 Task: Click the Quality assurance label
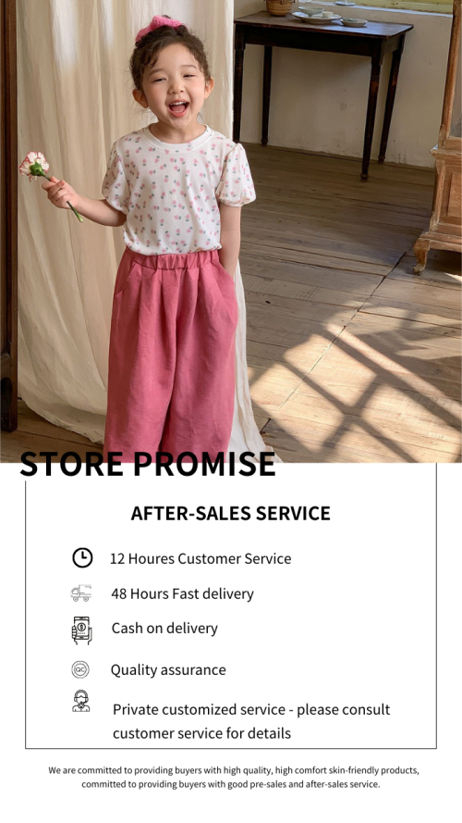pos(168,670)
